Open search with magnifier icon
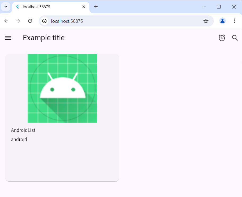The width and height of the screenshot is (242, 197). (x=235, y=38)
